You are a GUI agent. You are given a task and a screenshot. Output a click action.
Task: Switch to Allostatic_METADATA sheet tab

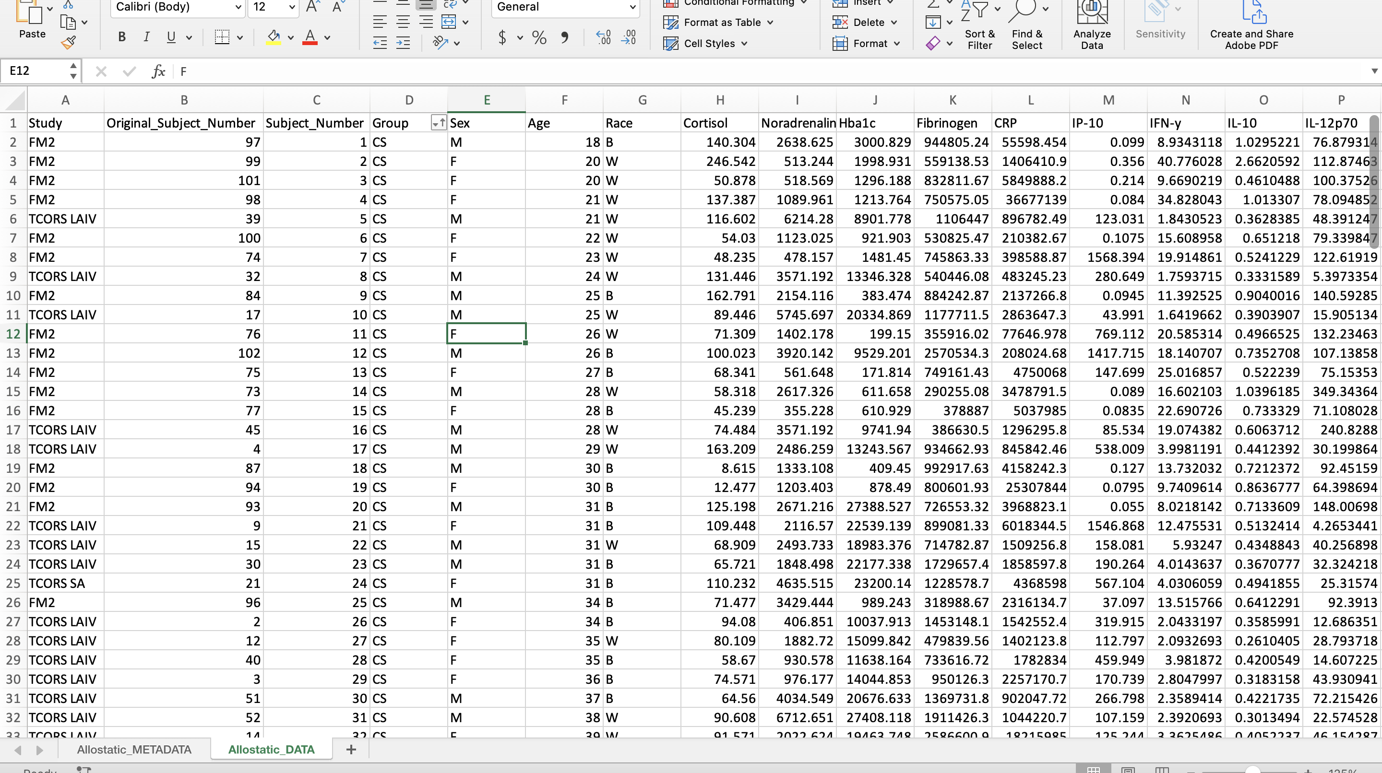[134, 750]
